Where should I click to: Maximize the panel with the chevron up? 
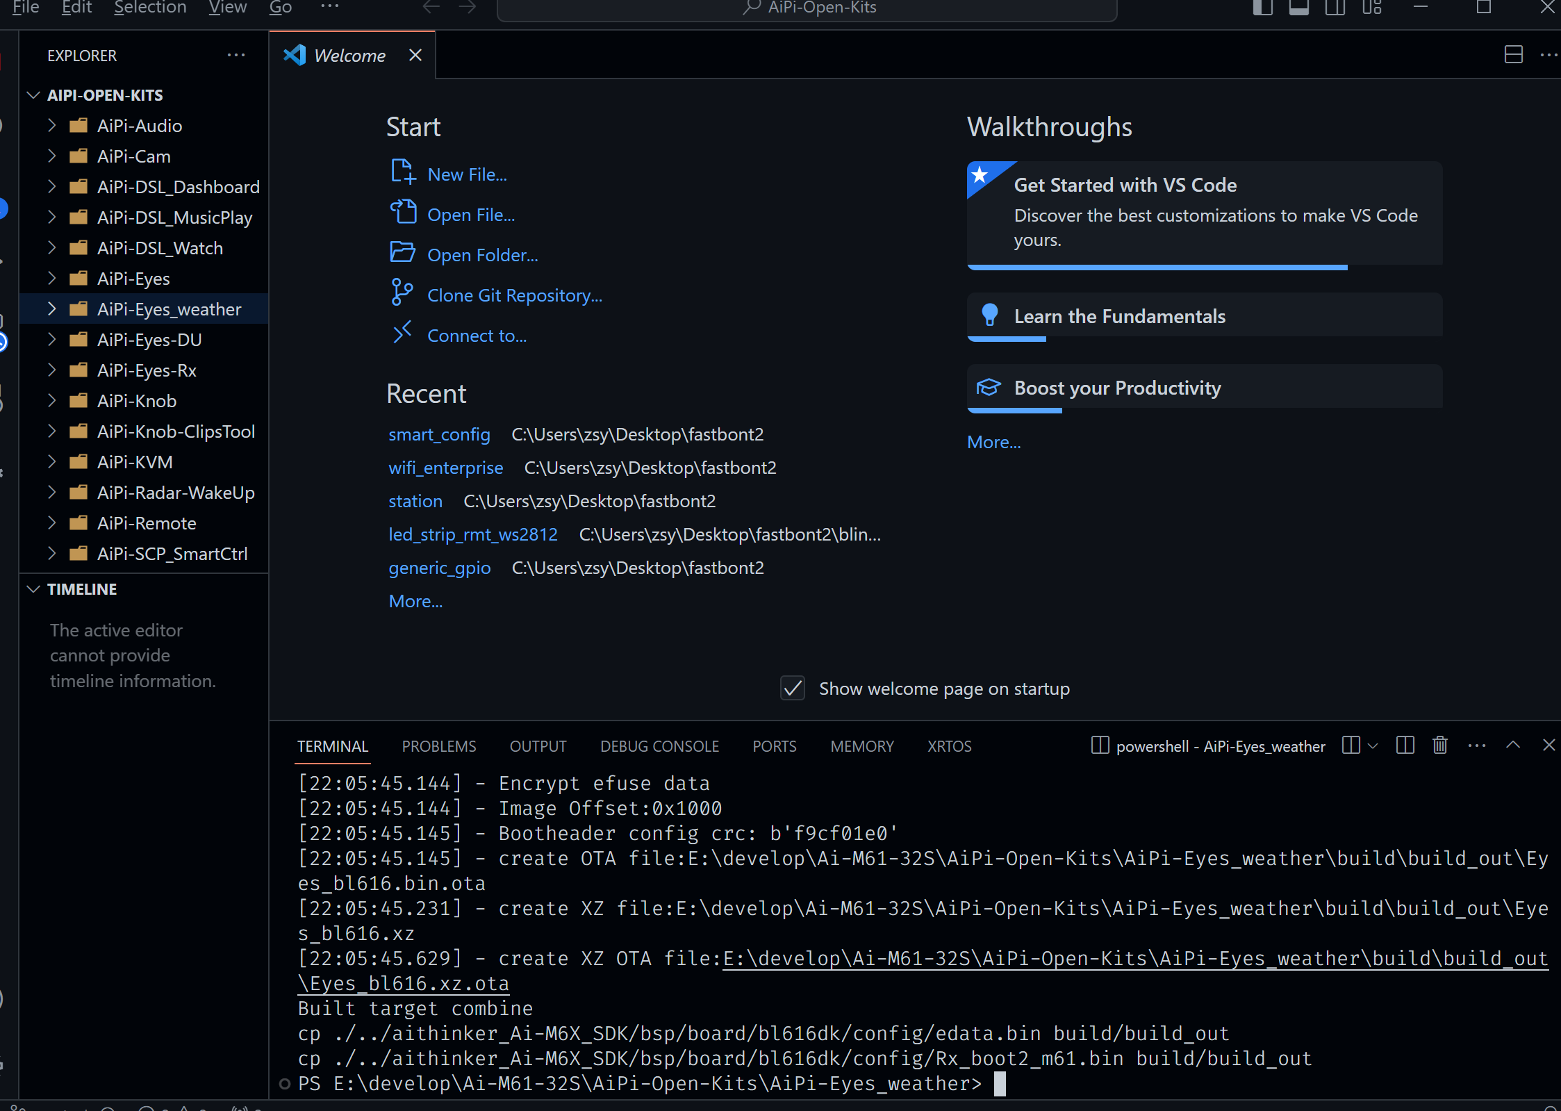(x=1513, y=746)
